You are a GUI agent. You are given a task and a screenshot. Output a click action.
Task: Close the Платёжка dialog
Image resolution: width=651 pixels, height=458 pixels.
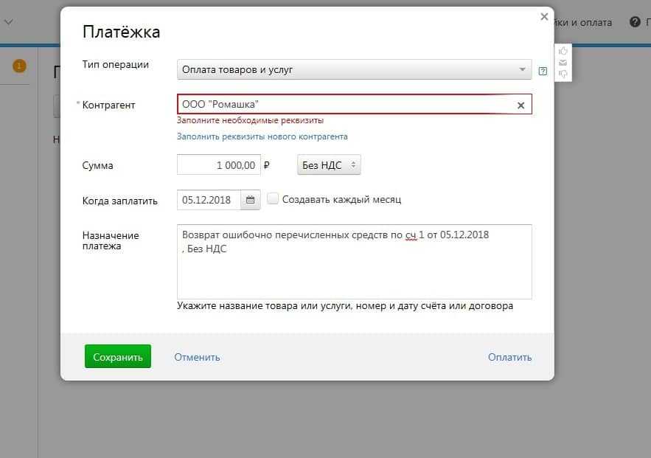[x=544, y=16]
